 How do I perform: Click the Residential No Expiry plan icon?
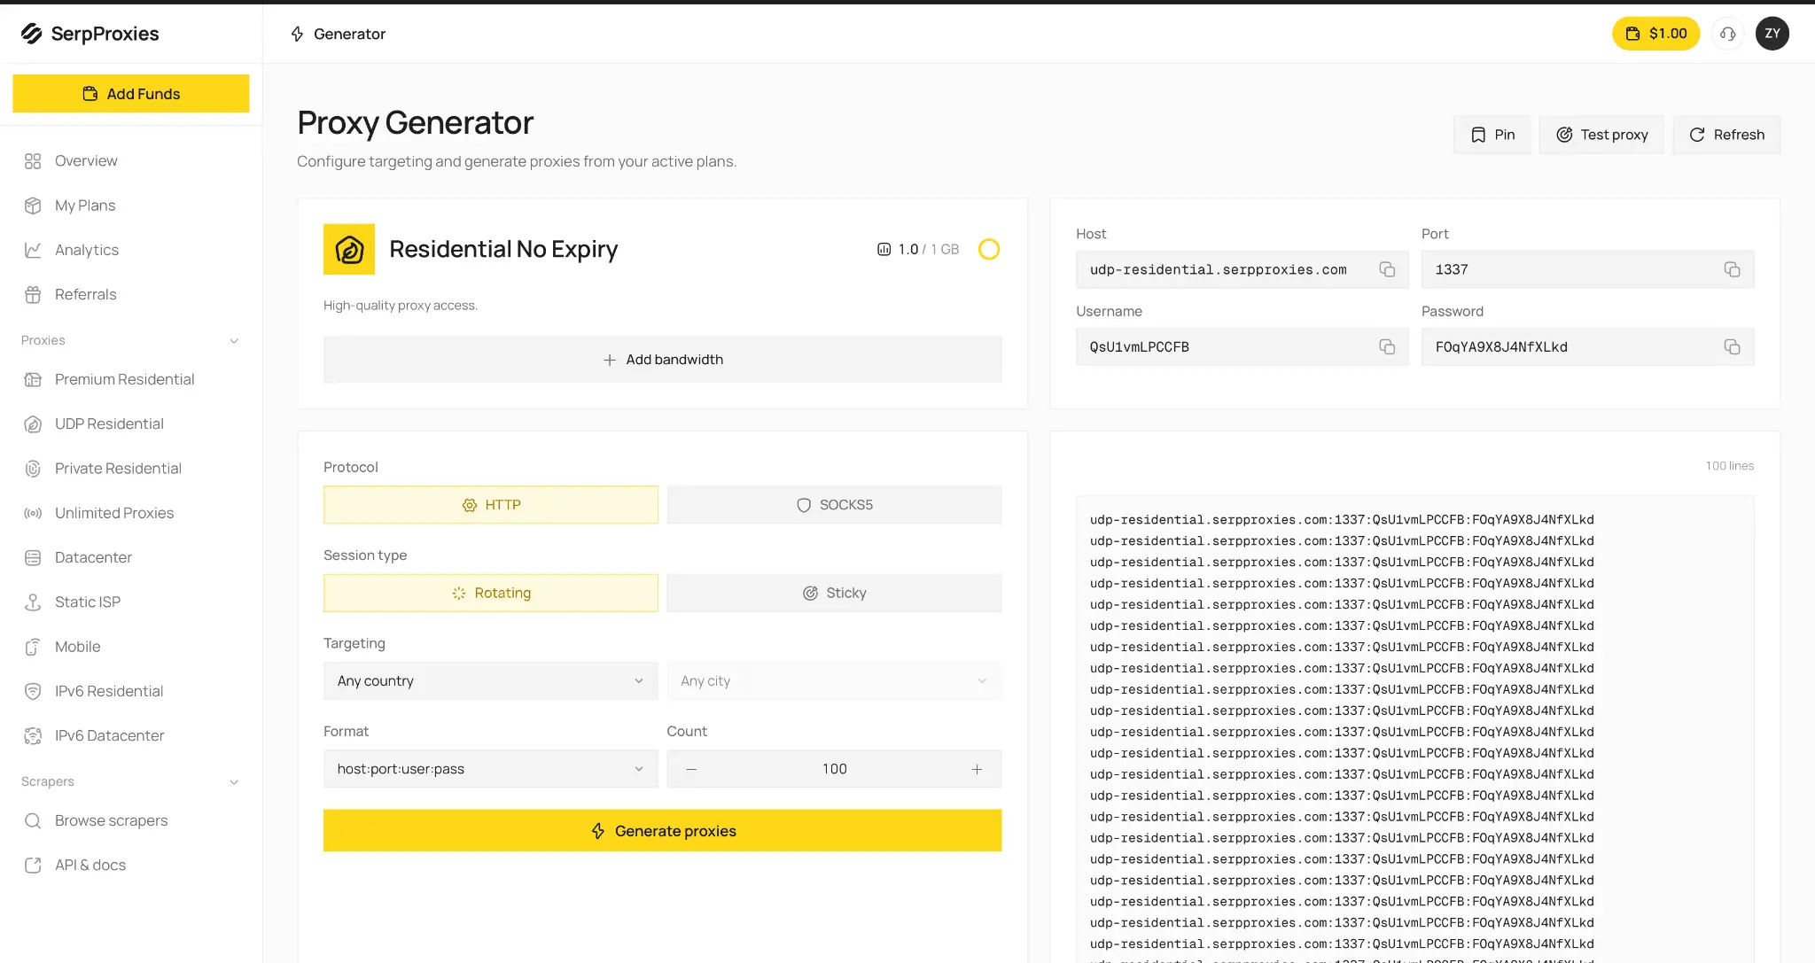click(x=349, y=249)
